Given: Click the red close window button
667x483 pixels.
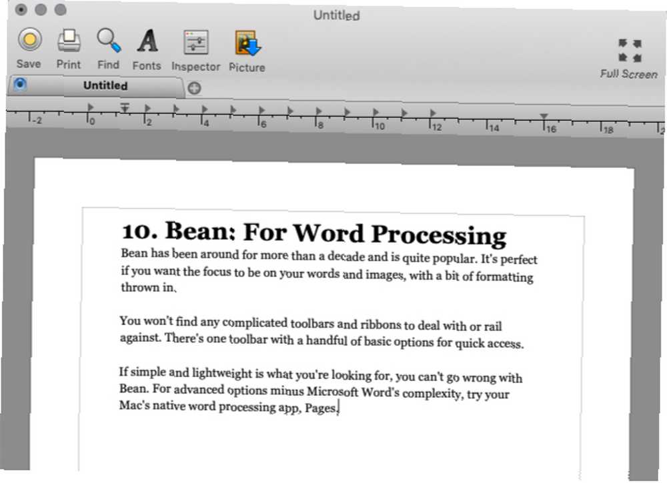Looking at the screenshot, I should (x=21, y=9).
